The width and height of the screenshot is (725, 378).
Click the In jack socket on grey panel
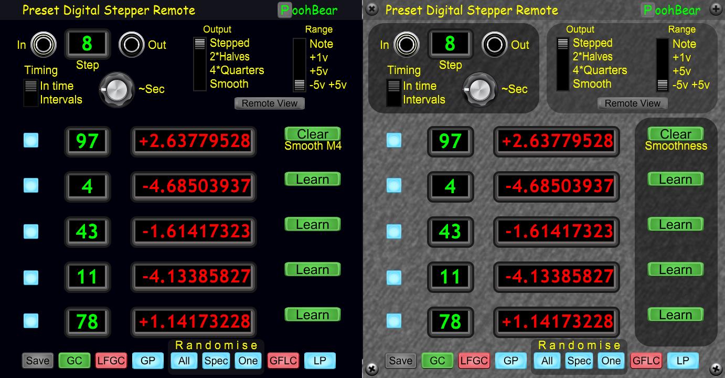coord(407,45)
